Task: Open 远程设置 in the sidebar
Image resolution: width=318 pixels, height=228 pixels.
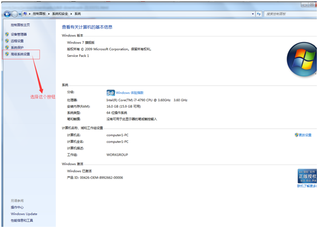Action: 17,41
